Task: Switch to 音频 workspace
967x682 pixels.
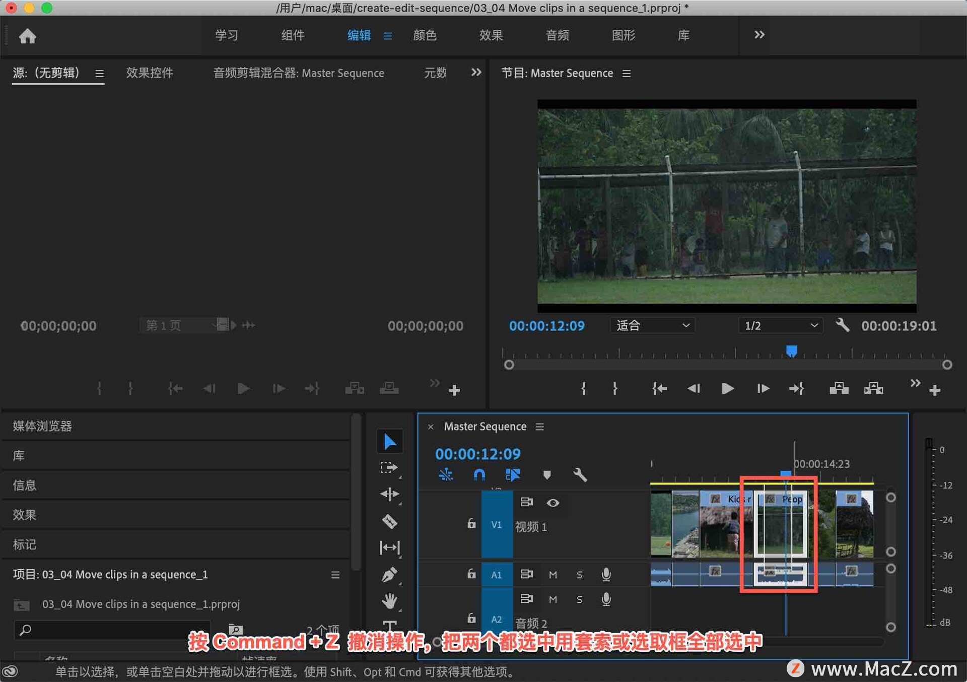Action: tap(557, 35)
